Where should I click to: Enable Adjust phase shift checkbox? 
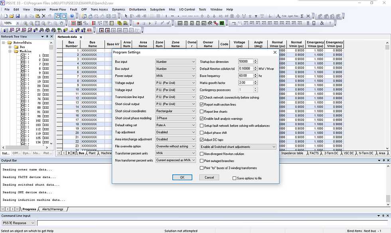click(x=202, y=133)
